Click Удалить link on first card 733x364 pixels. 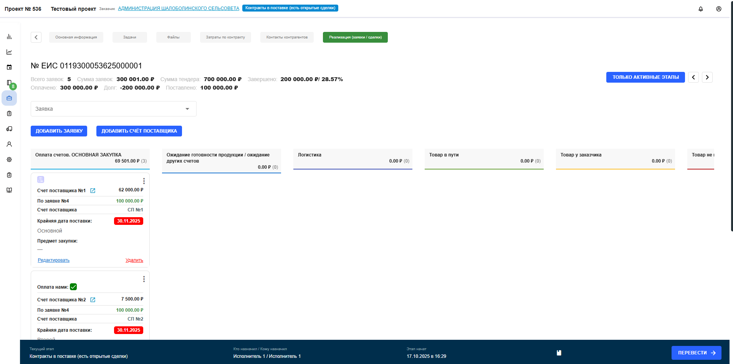pyautogui.click(x=134, y=260)
